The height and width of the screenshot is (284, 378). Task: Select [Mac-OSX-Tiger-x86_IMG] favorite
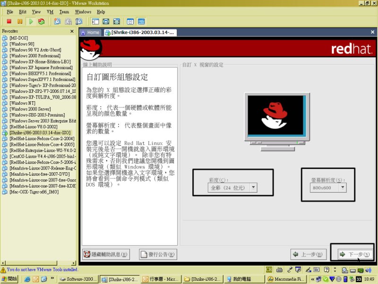34,192
